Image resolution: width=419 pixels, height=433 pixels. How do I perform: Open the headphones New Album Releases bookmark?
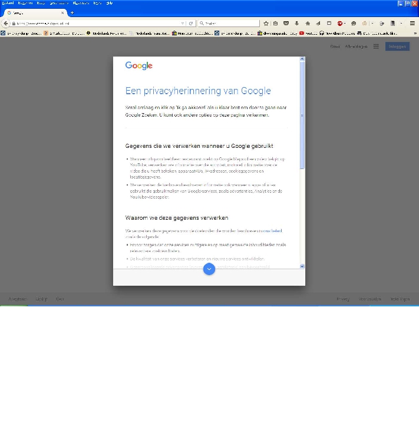point(337,33)
